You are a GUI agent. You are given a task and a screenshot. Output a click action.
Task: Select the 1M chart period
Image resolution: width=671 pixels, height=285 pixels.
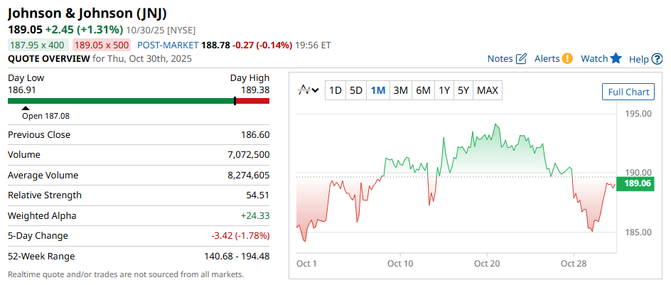point(378,90)
